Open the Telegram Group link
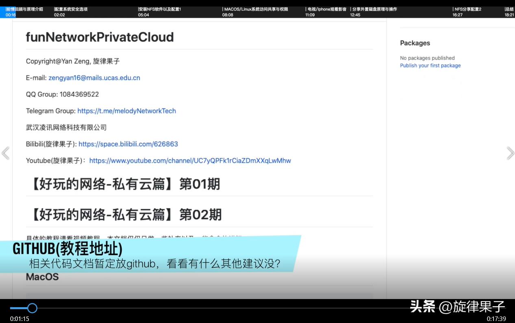 coord(126,111)
